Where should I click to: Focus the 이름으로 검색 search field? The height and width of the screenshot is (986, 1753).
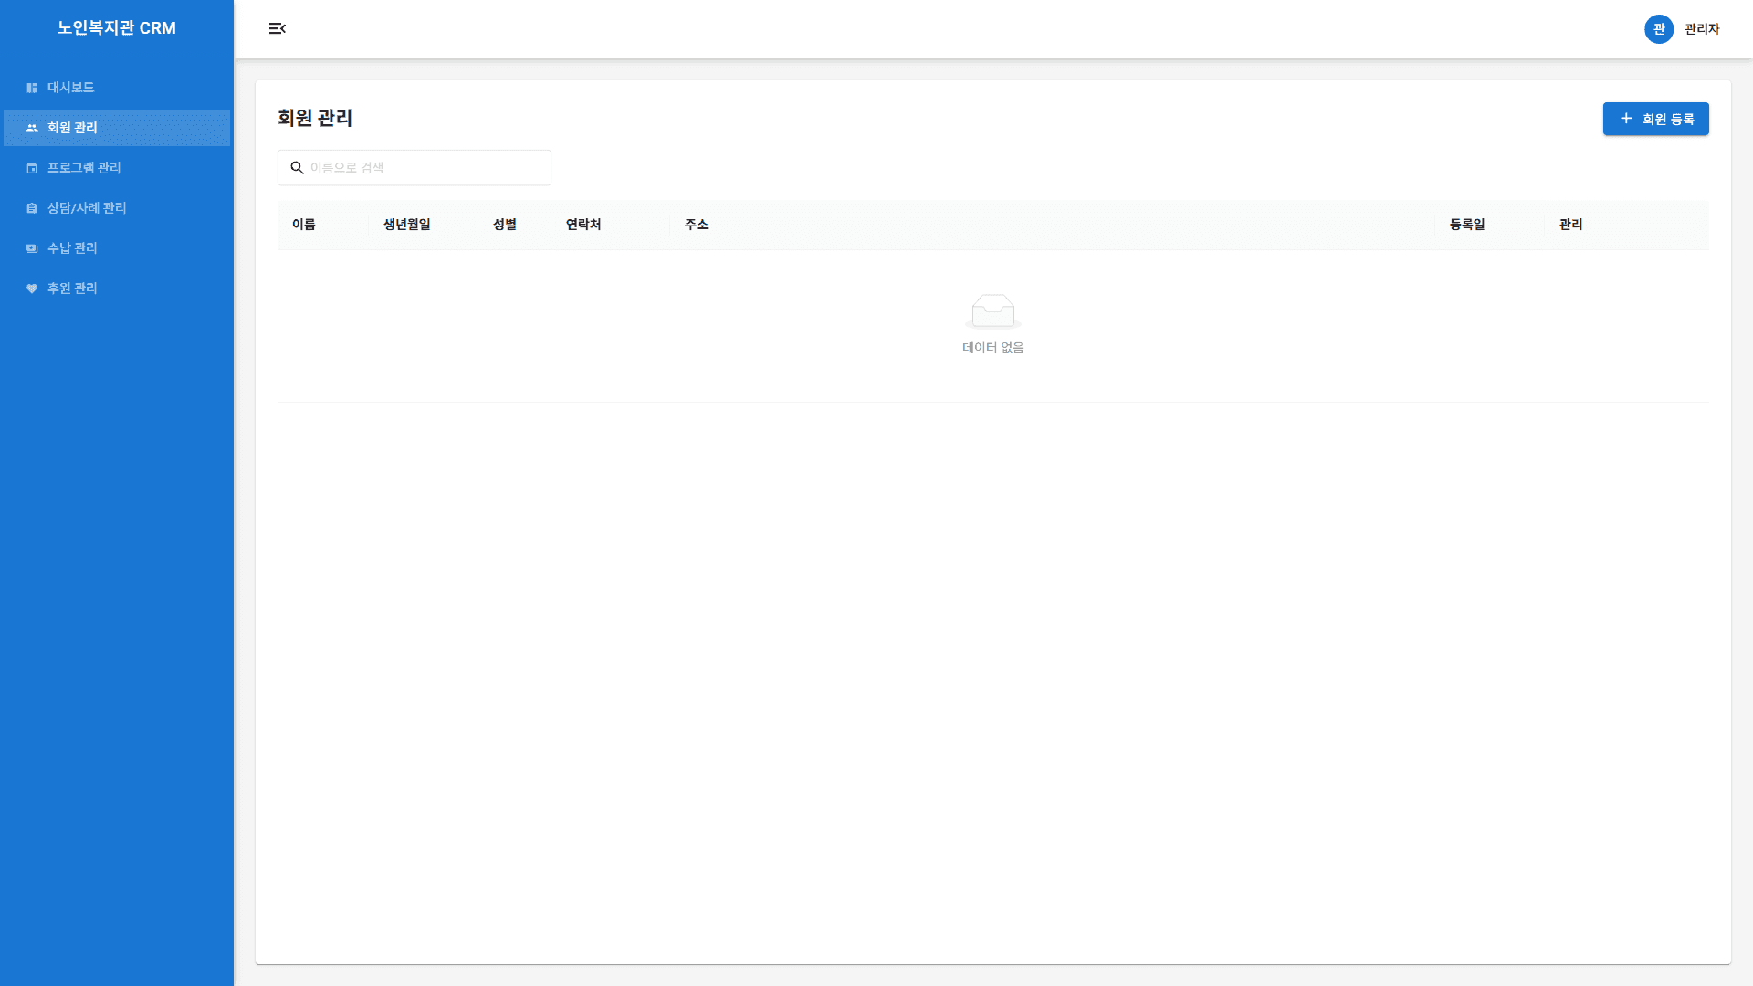tap(425, 168)
